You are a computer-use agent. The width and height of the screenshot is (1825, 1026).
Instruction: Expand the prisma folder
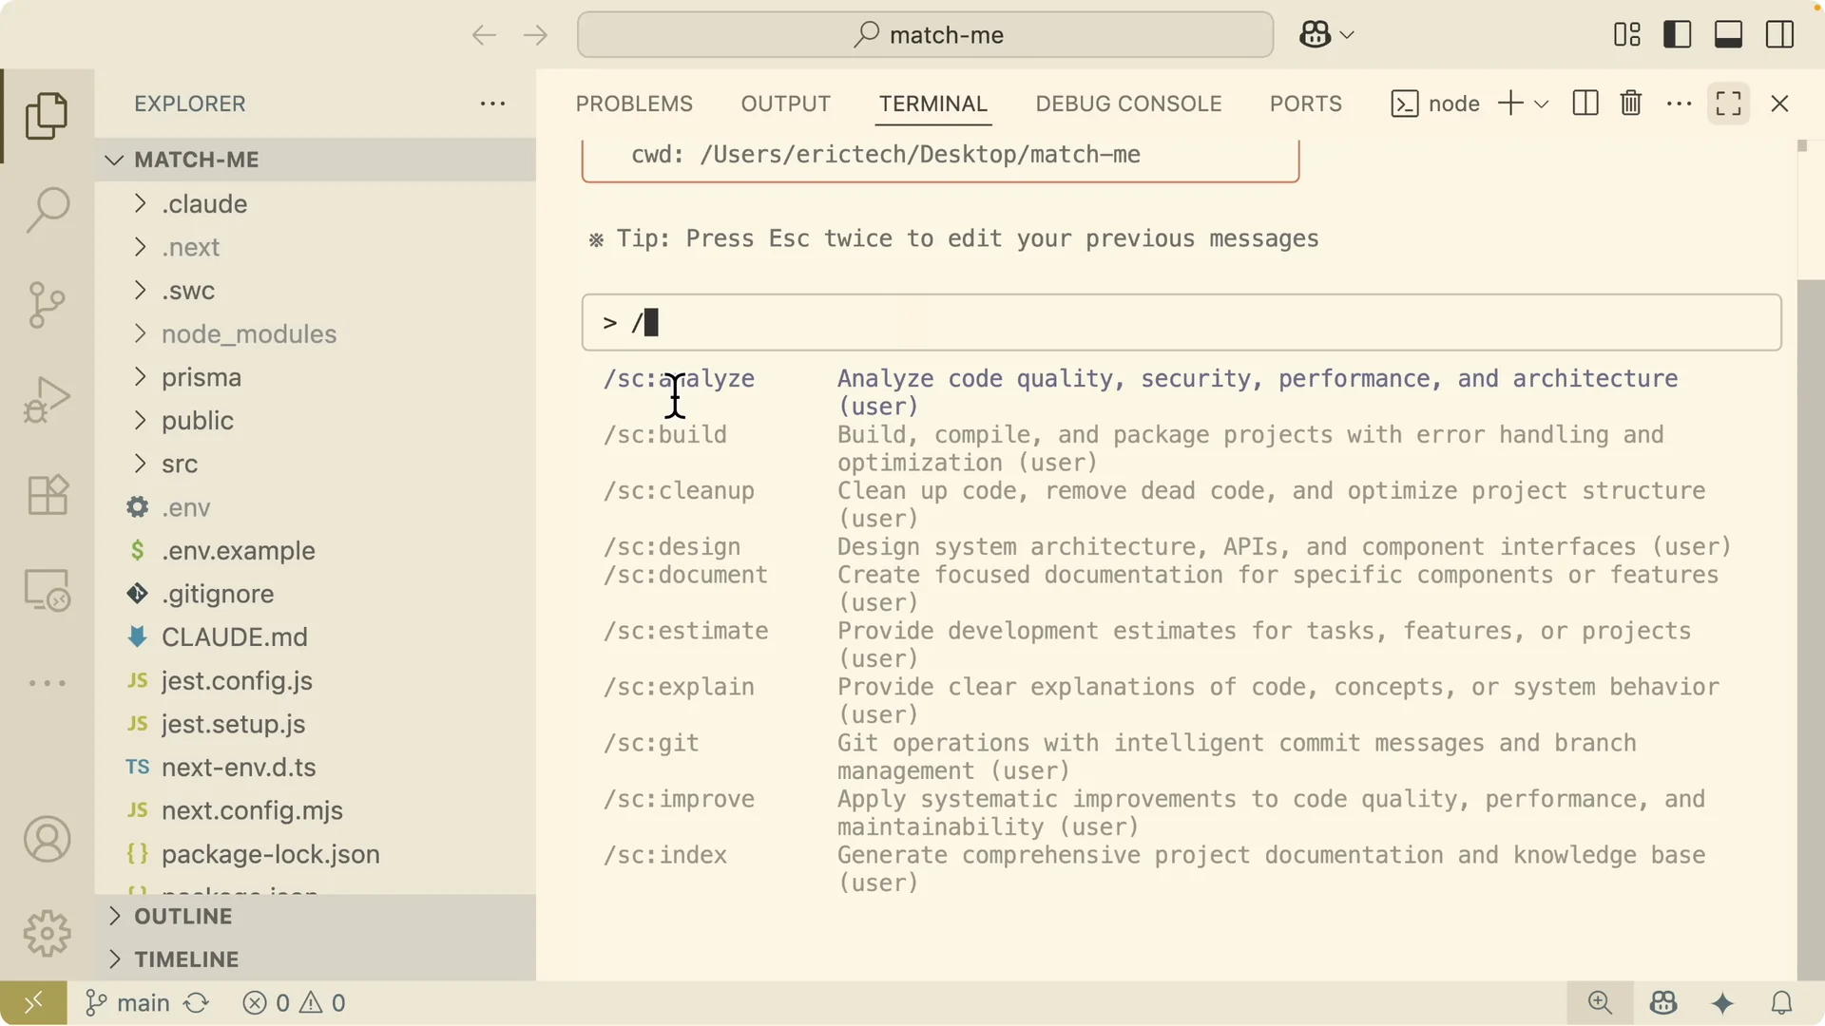(x=316, y=377)
